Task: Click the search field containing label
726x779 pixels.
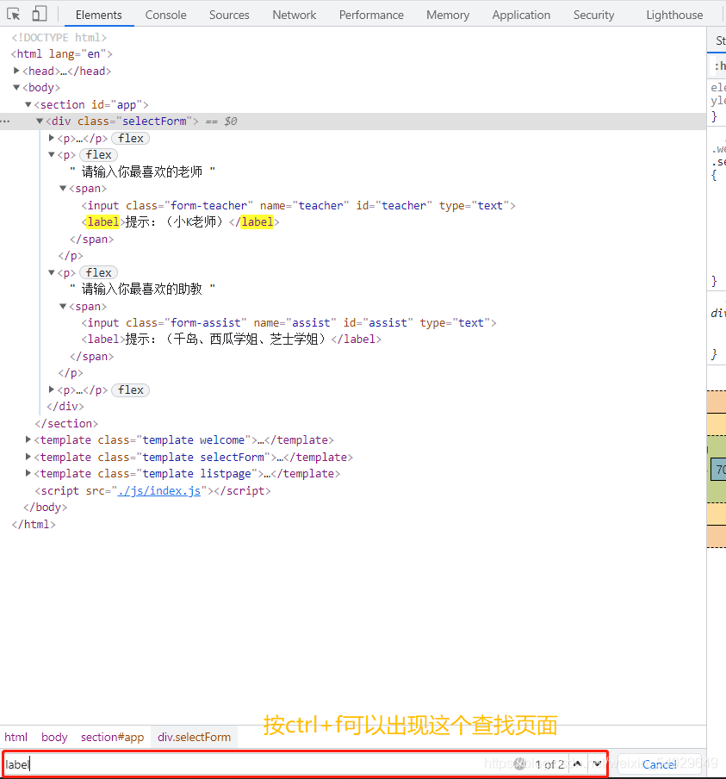Action: tap(258, 764)
